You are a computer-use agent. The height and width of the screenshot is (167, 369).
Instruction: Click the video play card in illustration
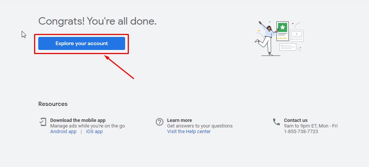[x=296, y=35]
